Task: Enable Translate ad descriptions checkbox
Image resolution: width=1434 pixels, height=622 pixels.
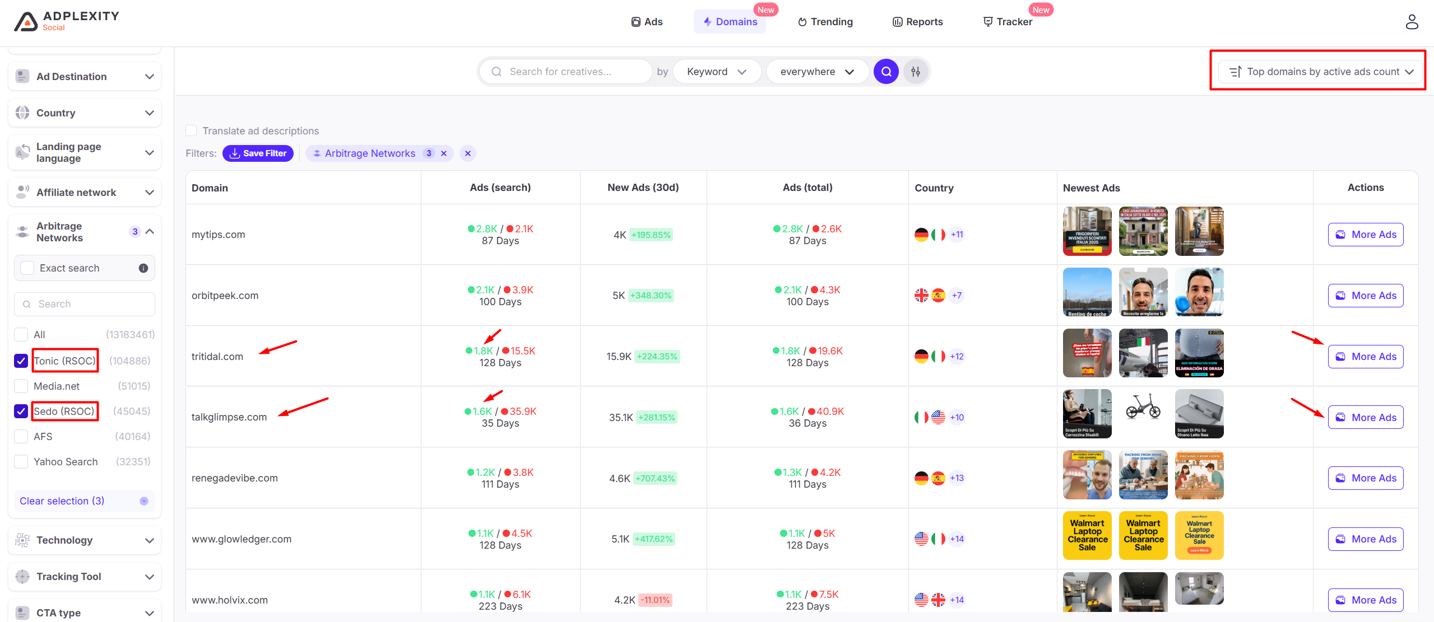Action: click(192, 131)
